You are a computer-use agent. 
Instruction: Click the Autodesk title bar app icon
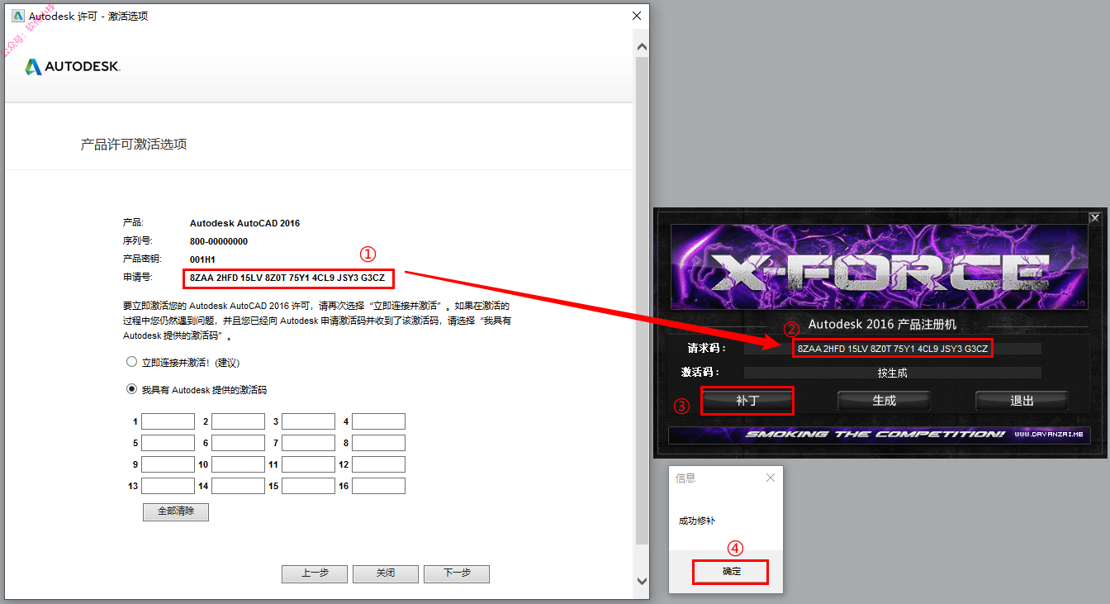tap(18, 16)
